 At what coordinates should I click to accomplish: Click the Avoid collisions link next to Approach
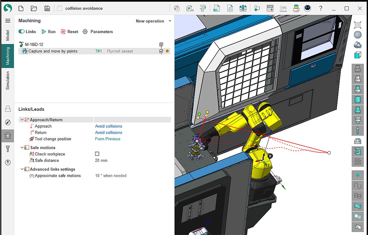tap(108, 126)
